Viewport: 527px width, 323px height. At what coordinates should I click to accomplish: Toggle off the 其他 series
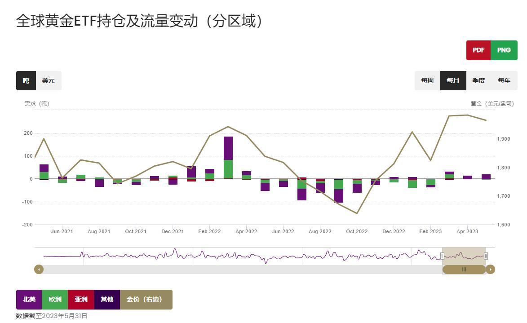107,299
